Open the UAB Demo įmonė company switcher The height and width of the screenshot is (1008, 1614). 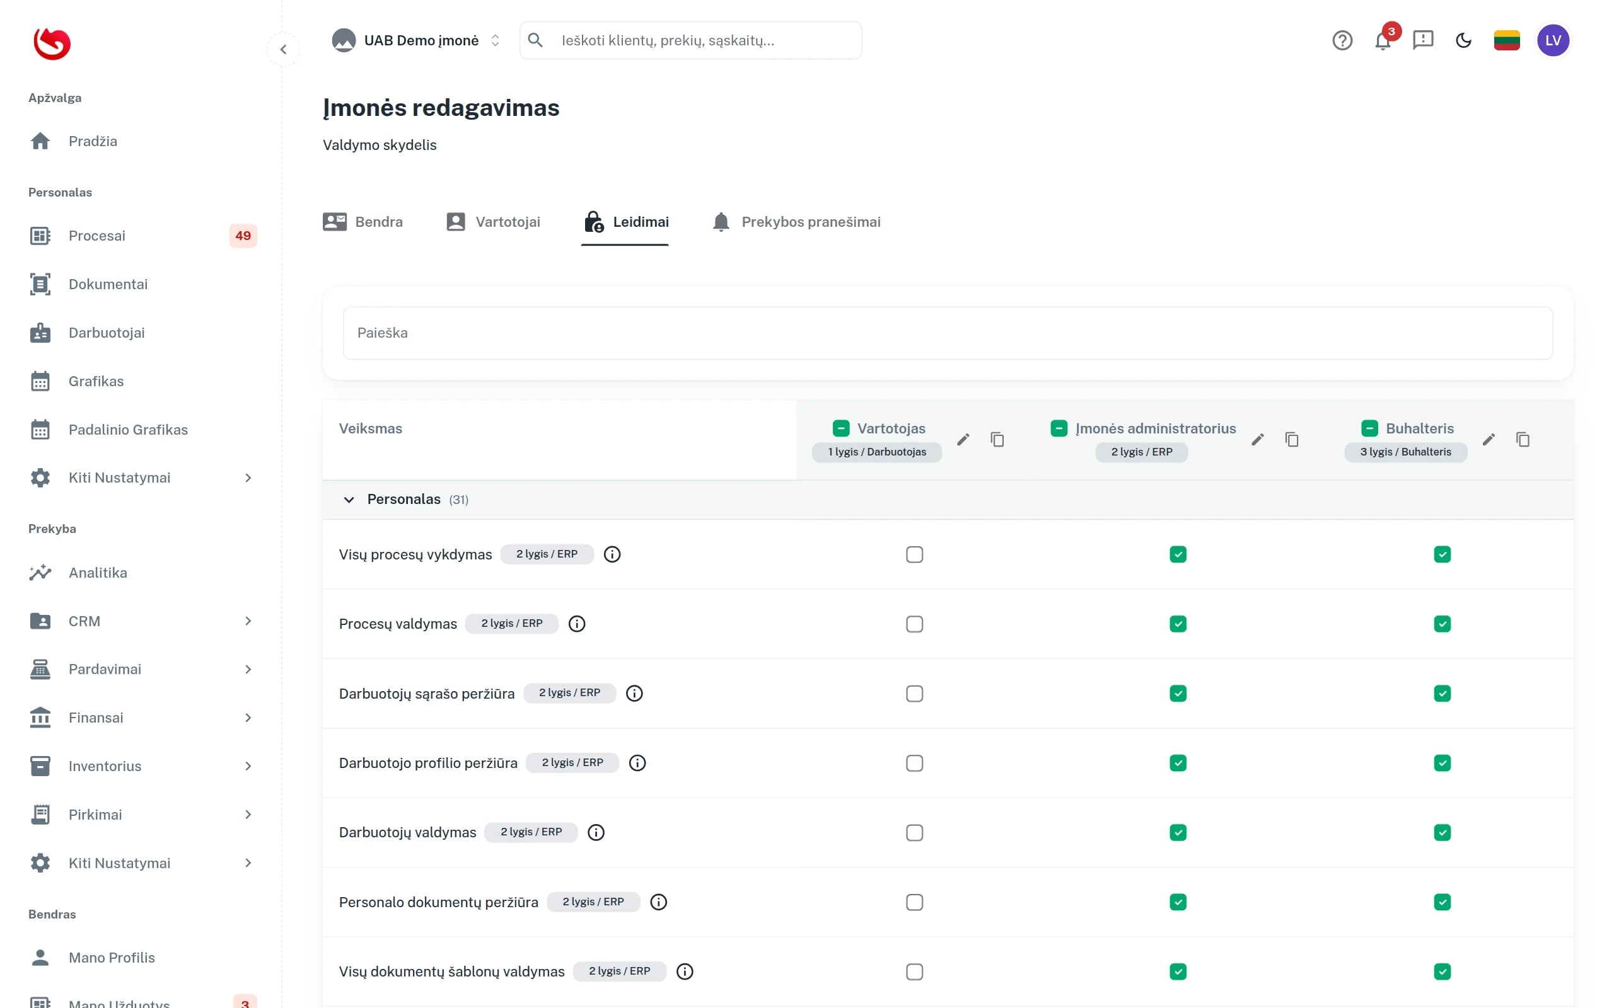[416, 40]
